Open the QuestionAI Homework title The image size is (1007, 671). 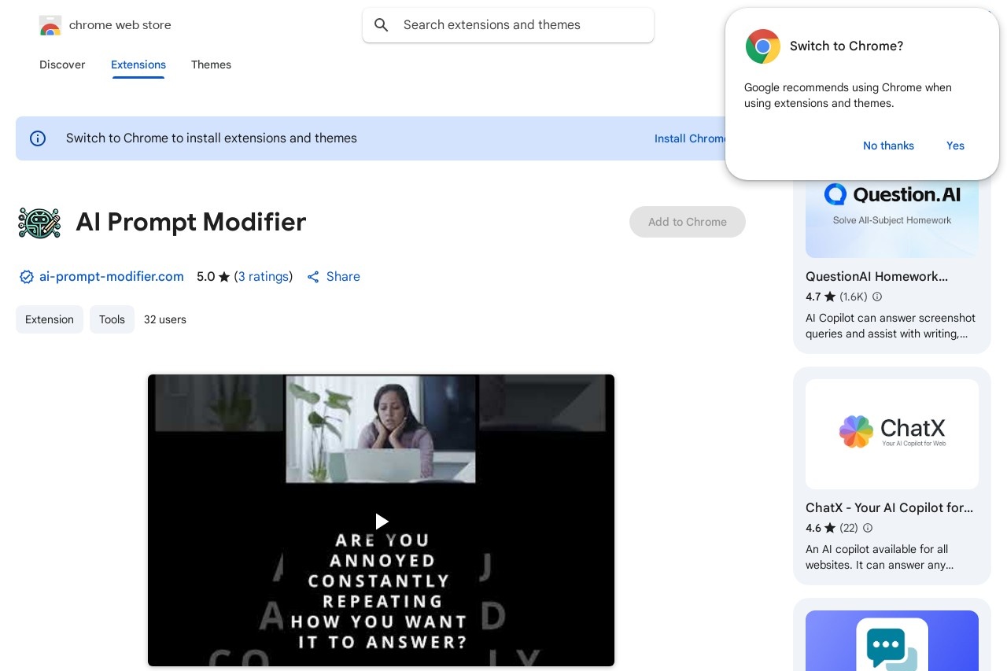pos(876,276)
